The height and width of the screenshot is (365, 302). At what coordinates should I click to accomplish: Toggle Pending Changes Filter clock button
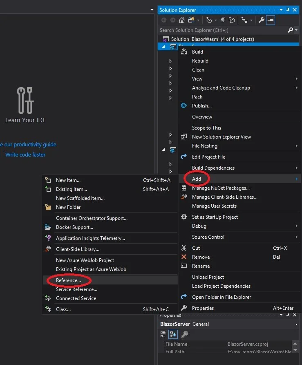click(x=209, y=20)
